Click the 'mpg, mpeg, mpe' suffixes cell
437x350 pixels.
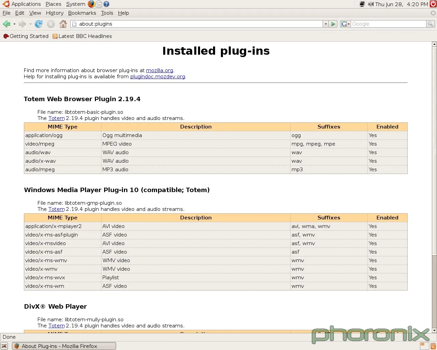coord(329,144)
